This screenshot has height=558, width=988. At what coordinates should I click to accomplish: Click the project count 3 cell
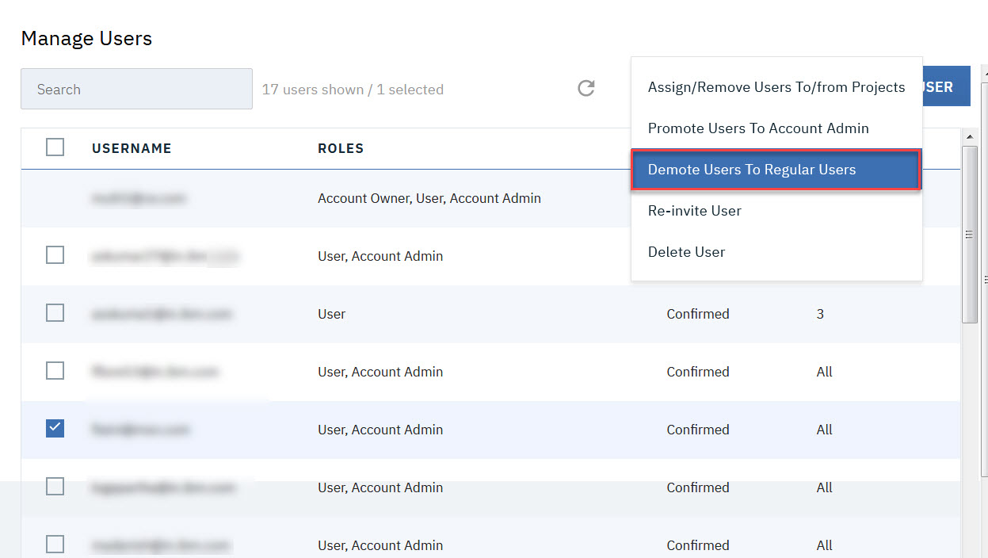[x=820, y=314]
